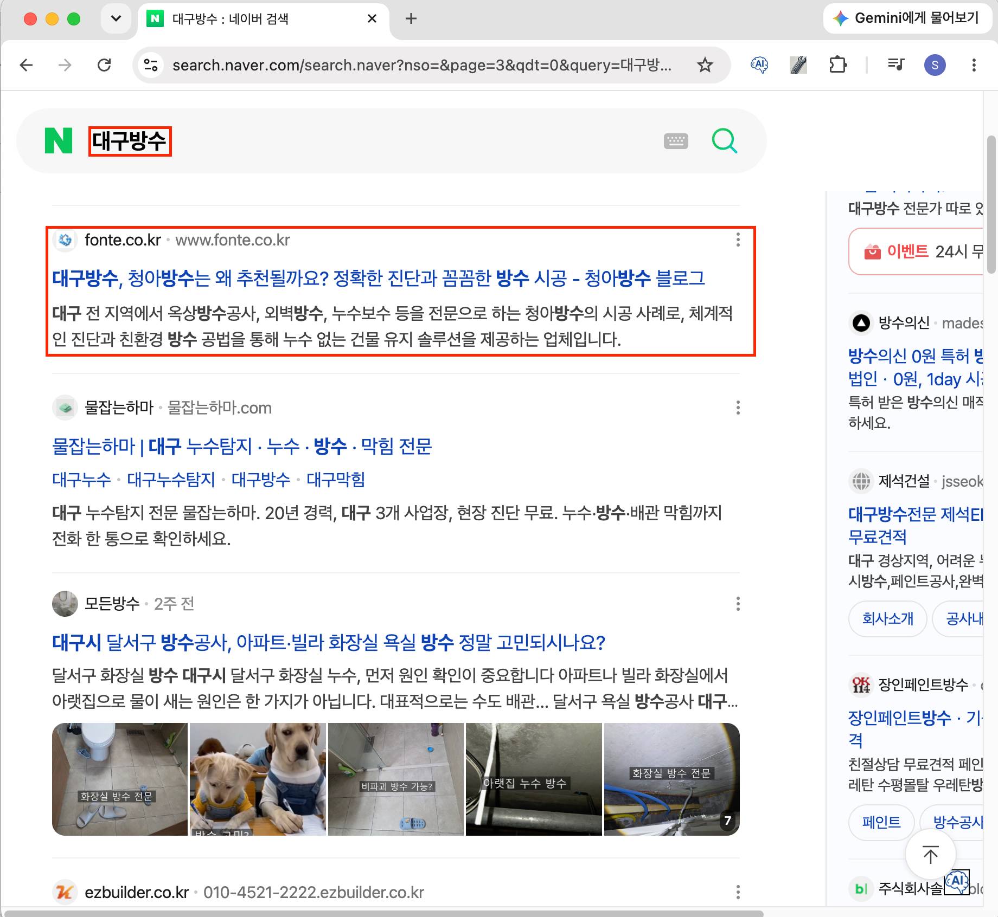The image size is (998, 917).
Task: Click 제석건설 globe icon in sidebar
Action: coord(861,481)
